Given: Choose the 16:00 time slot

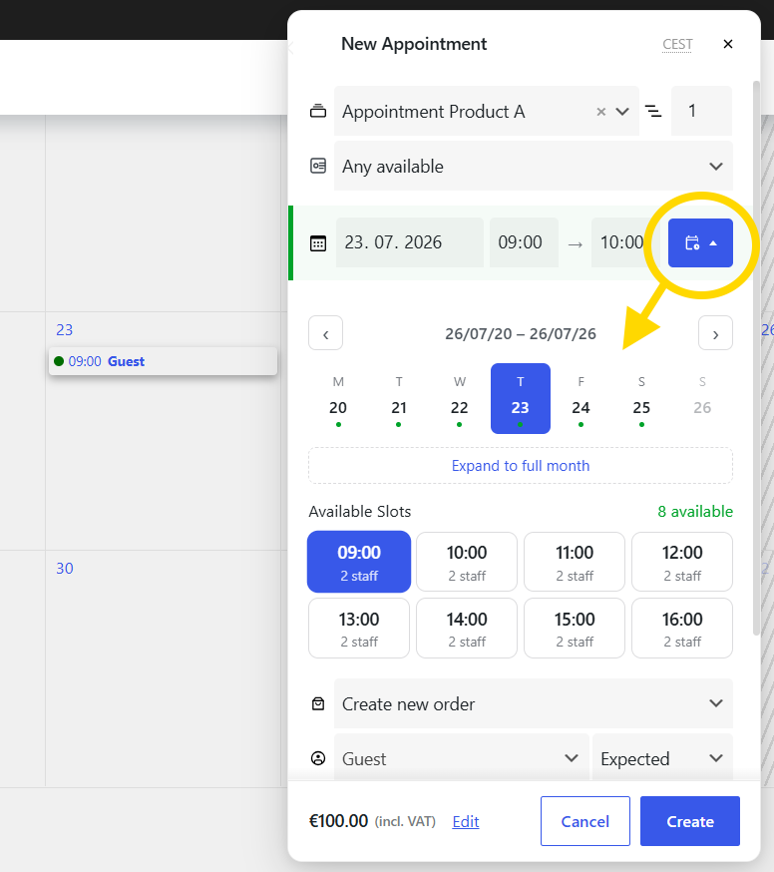Looking at the screenshot, I should (682, 629).
